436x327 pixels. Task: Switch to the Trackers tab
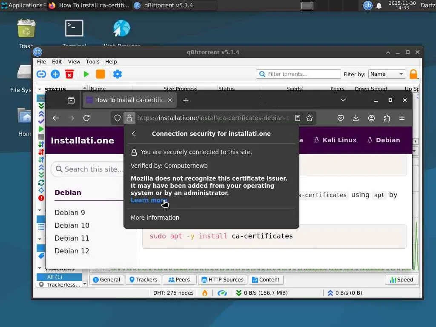tap(143, 280)
